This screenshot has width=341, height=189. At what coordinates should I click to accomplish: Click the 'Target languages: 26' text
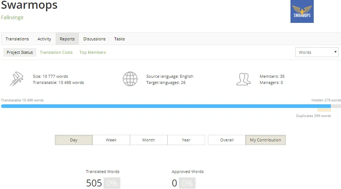166,83
